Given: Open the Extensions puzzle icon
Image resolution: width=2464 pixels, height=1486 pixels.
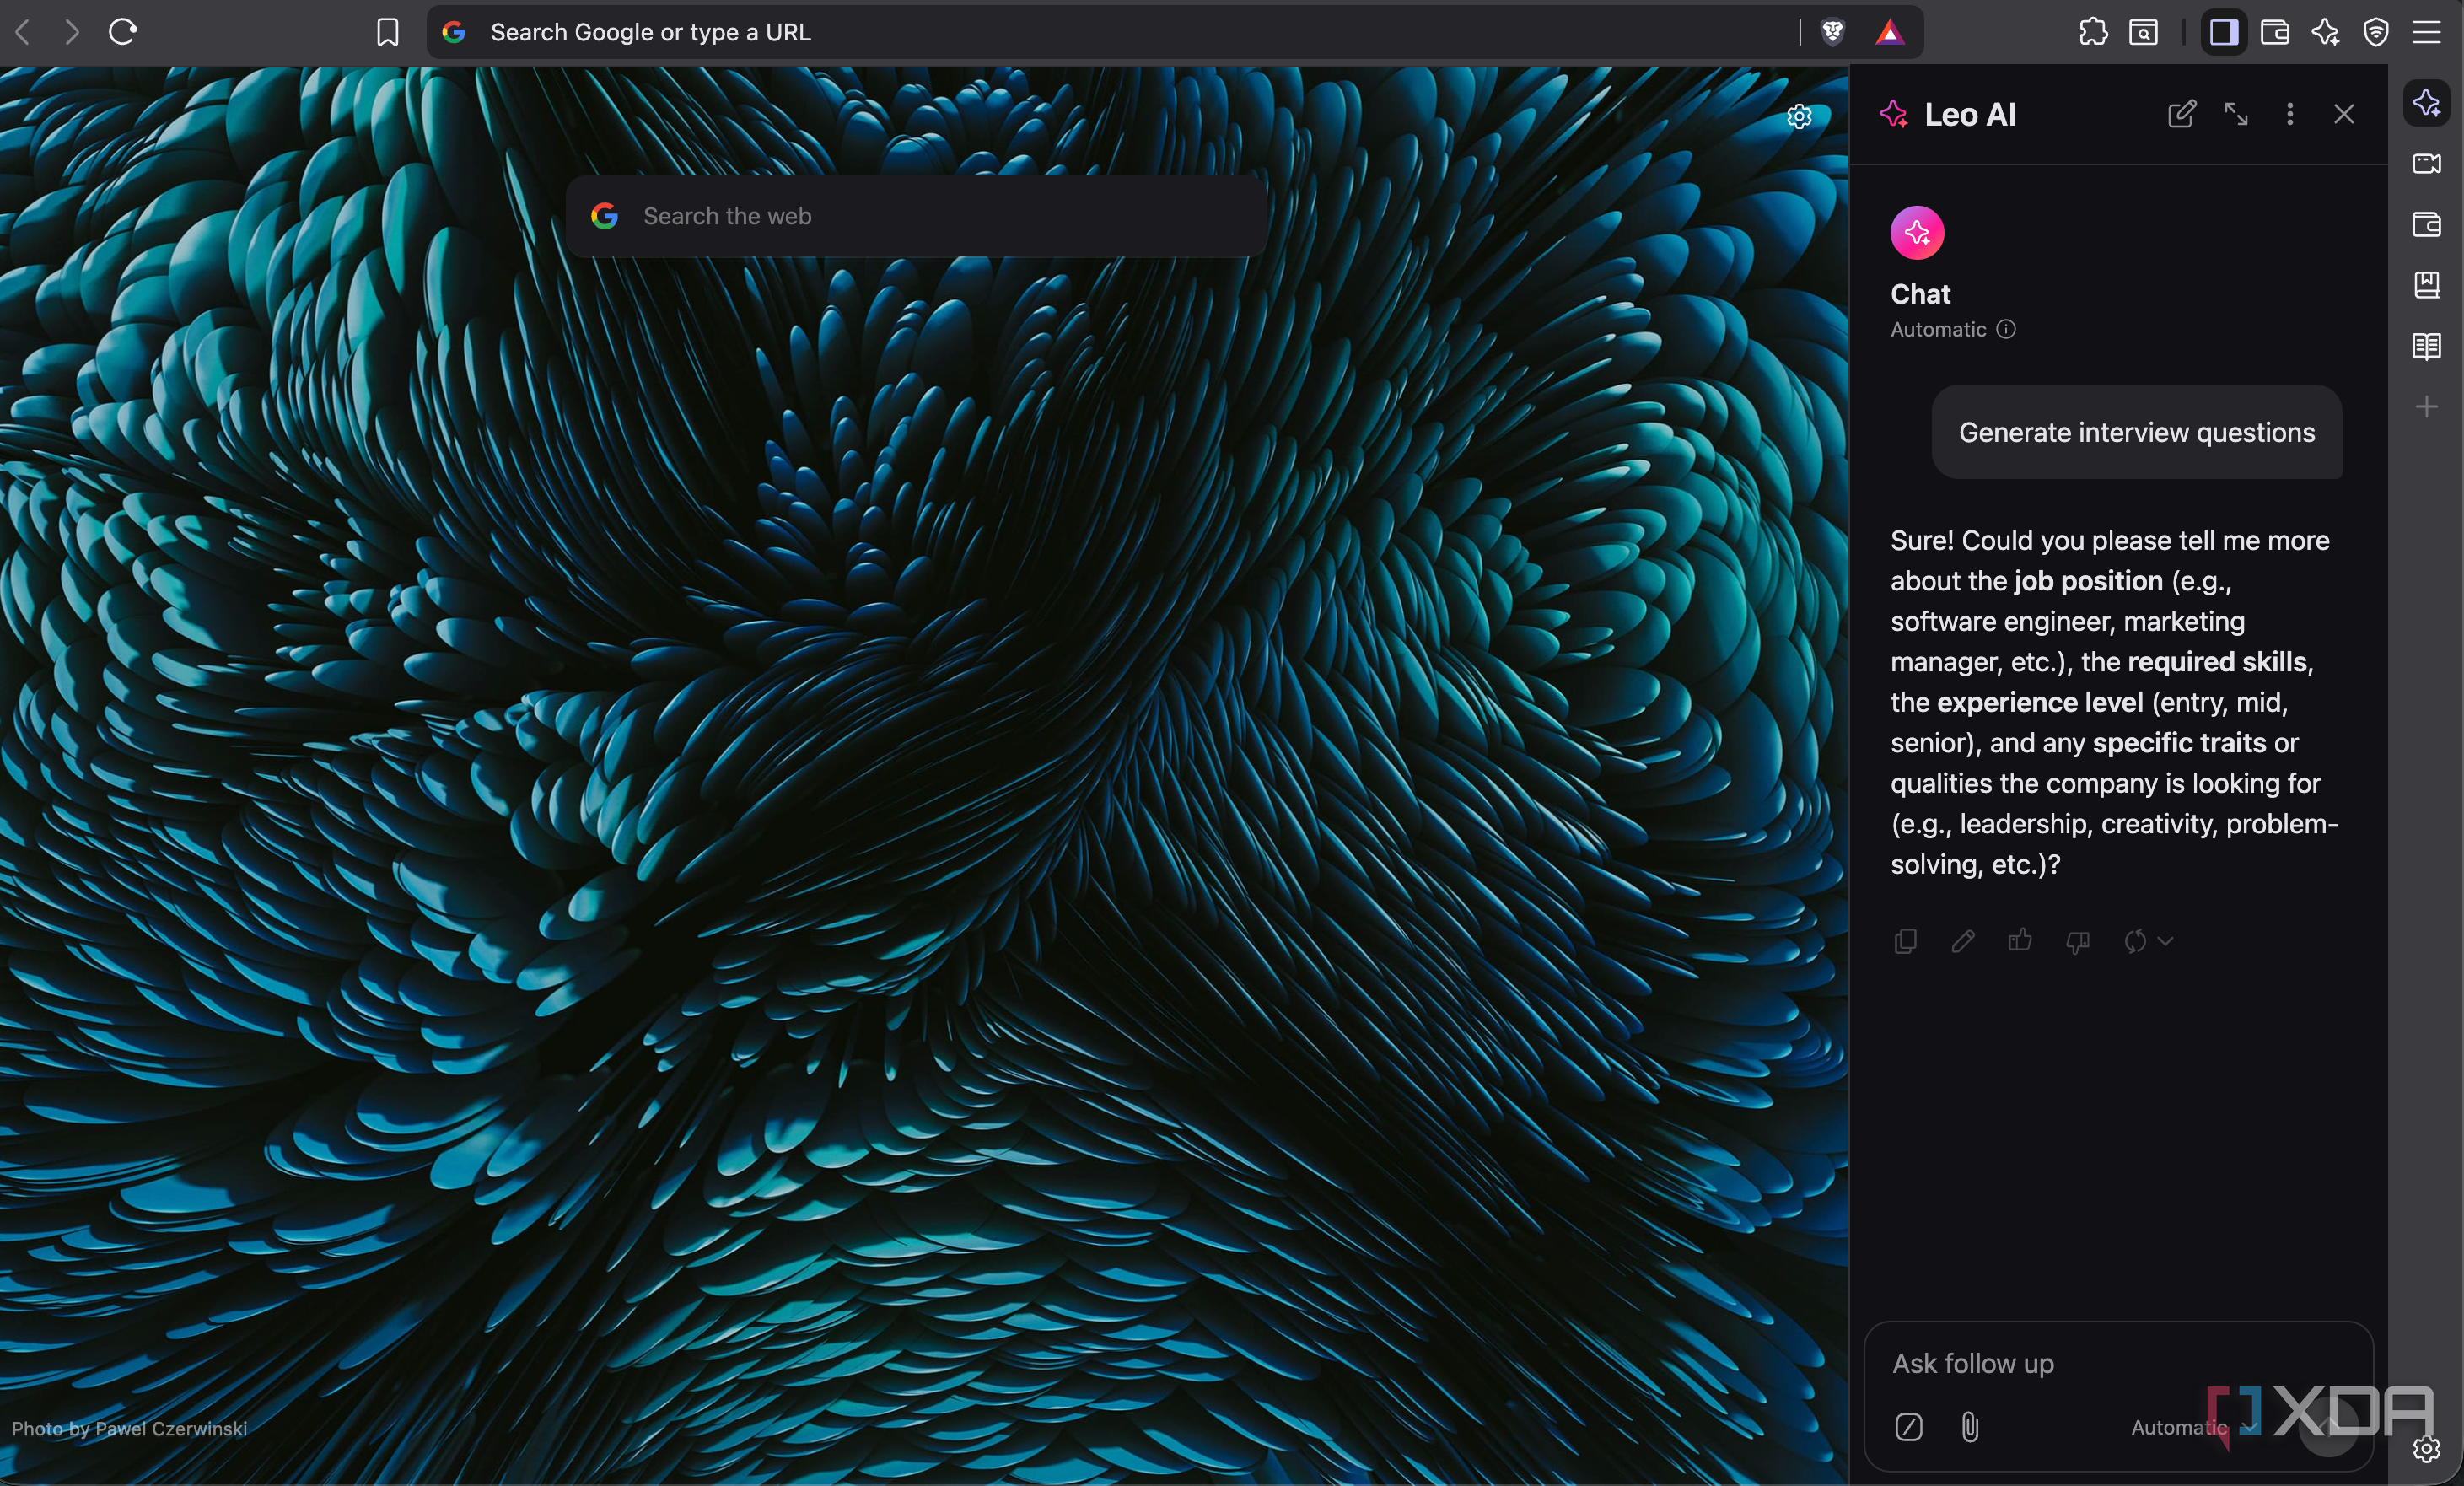Looking at the screenshot, I should tap(2093, 32).
